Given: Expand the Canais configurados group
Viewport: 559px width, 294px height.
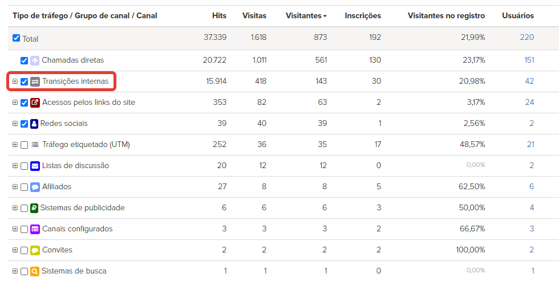Looking at the screenshot, I should (x=15, y=229).
